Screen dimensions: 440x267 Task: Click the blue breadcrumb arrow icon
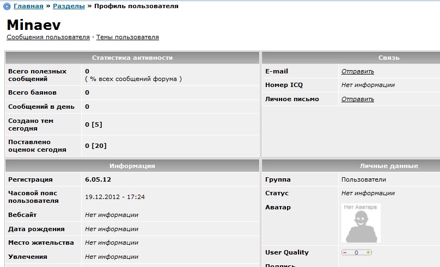[7, 6]
